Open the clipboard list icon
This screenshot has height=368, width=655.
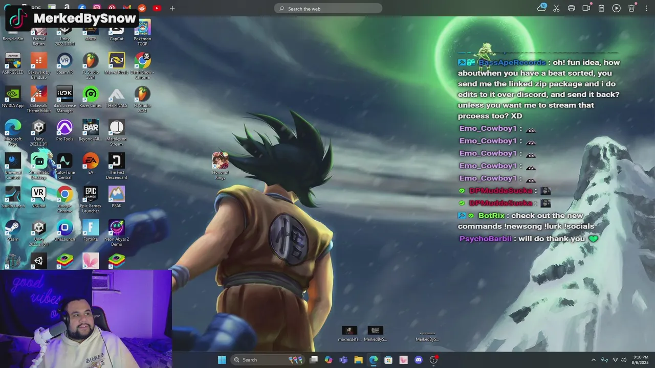[602, 8]
